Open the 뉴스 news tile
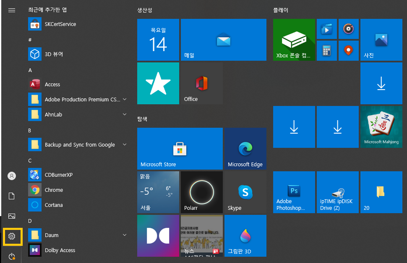 202,235
